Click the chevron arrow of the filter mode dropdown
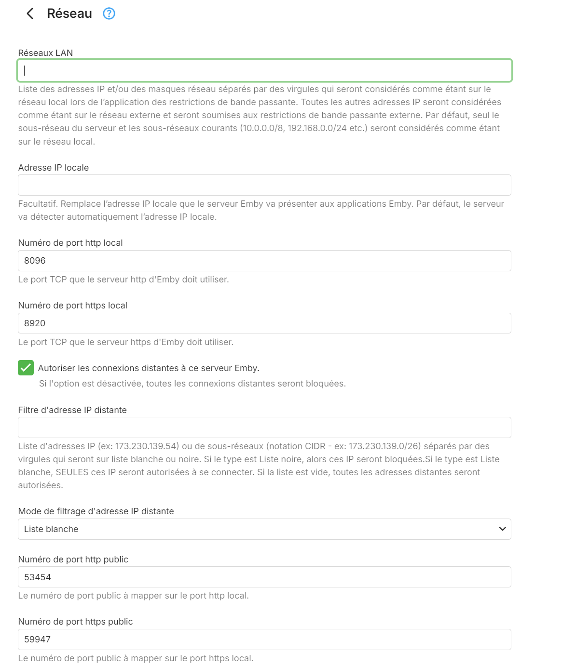The width and height of the screenshot is (562, 666). [x=502, y=529]
